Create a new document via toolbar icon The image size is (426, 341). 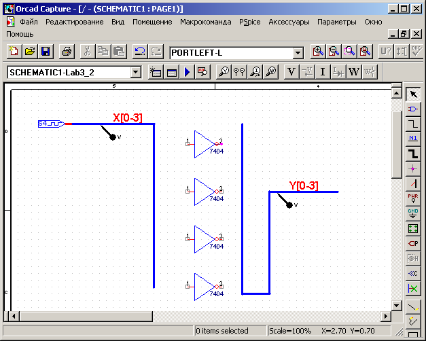pos(14,51)
